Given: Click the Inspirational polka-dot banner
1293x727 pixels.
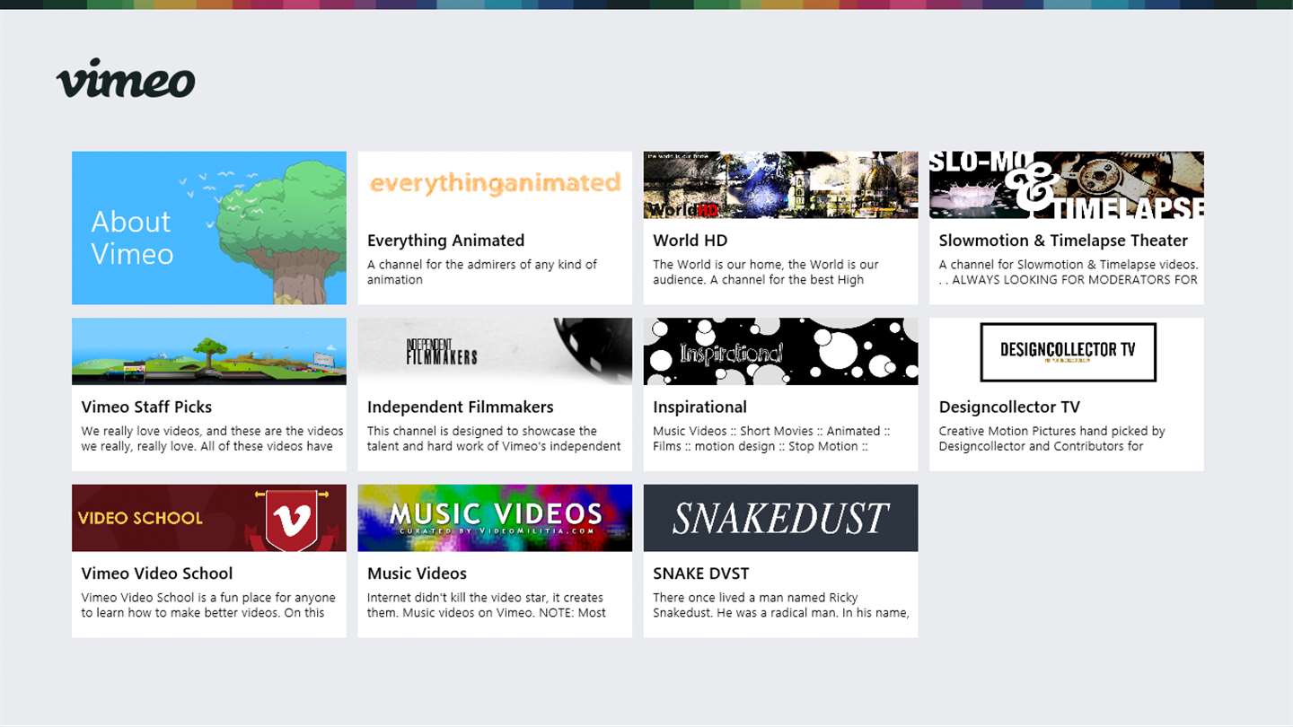Looking at the screenshot, I should point(780,351).
